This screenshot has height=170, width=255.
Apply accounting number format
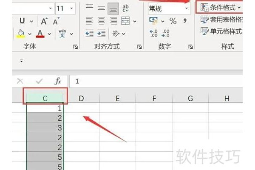[153, 21]
